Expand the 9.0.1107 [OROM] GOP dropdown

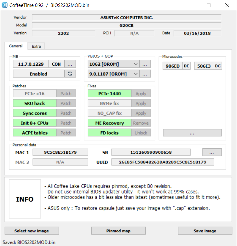[x=136, y=74]
